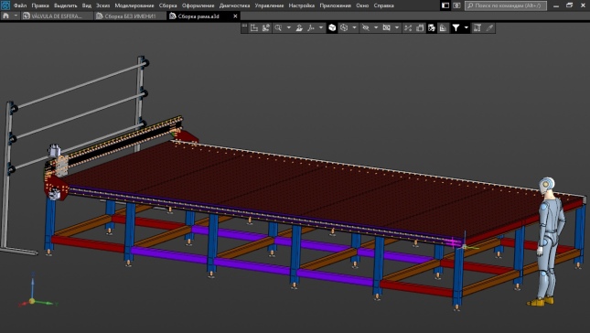Click the section cut scissors icon
The width and height of the screenshot is (590, 333).
click(x=408, y=27)
